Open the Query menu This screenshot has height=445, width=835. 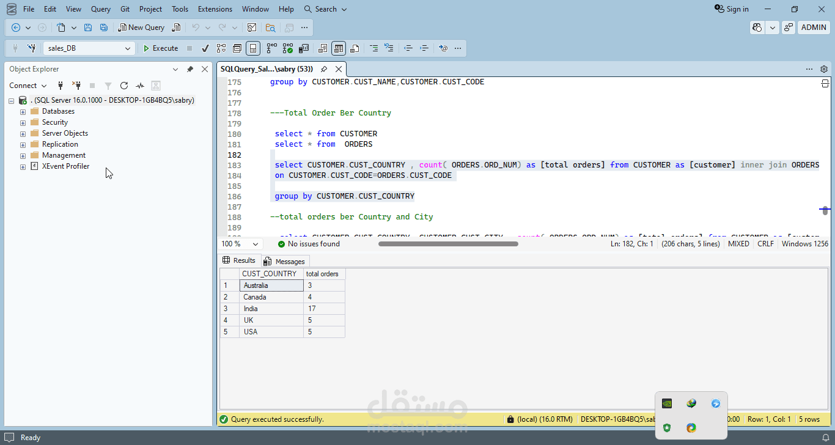(x=101, y=9)
